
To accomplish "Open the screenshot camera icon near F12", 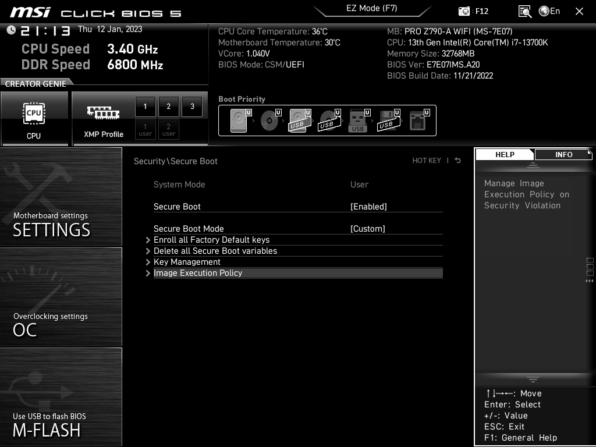I will (464, 11).
